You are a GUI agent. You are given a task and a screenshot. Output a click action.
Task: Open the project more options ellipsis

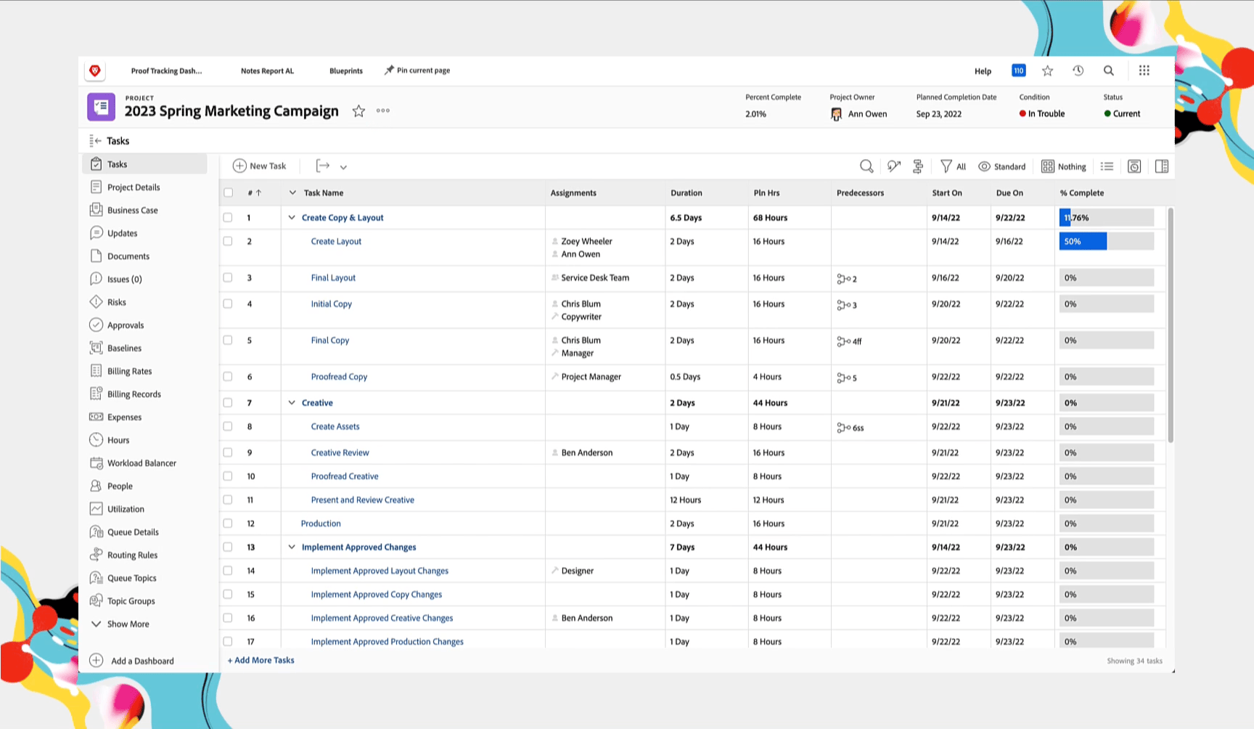(383, 111)
